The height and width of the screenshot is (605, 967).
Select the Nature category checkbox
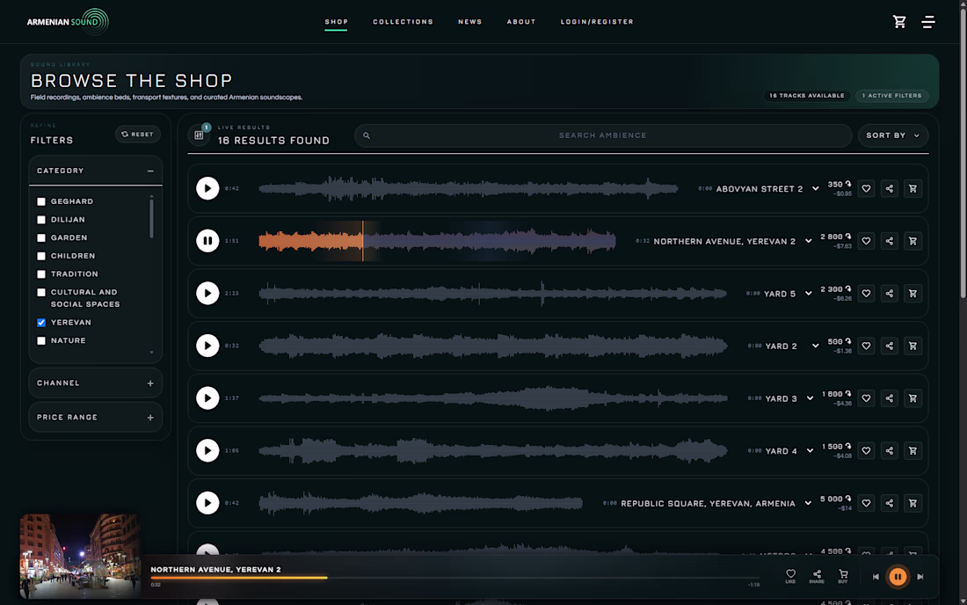41,340
